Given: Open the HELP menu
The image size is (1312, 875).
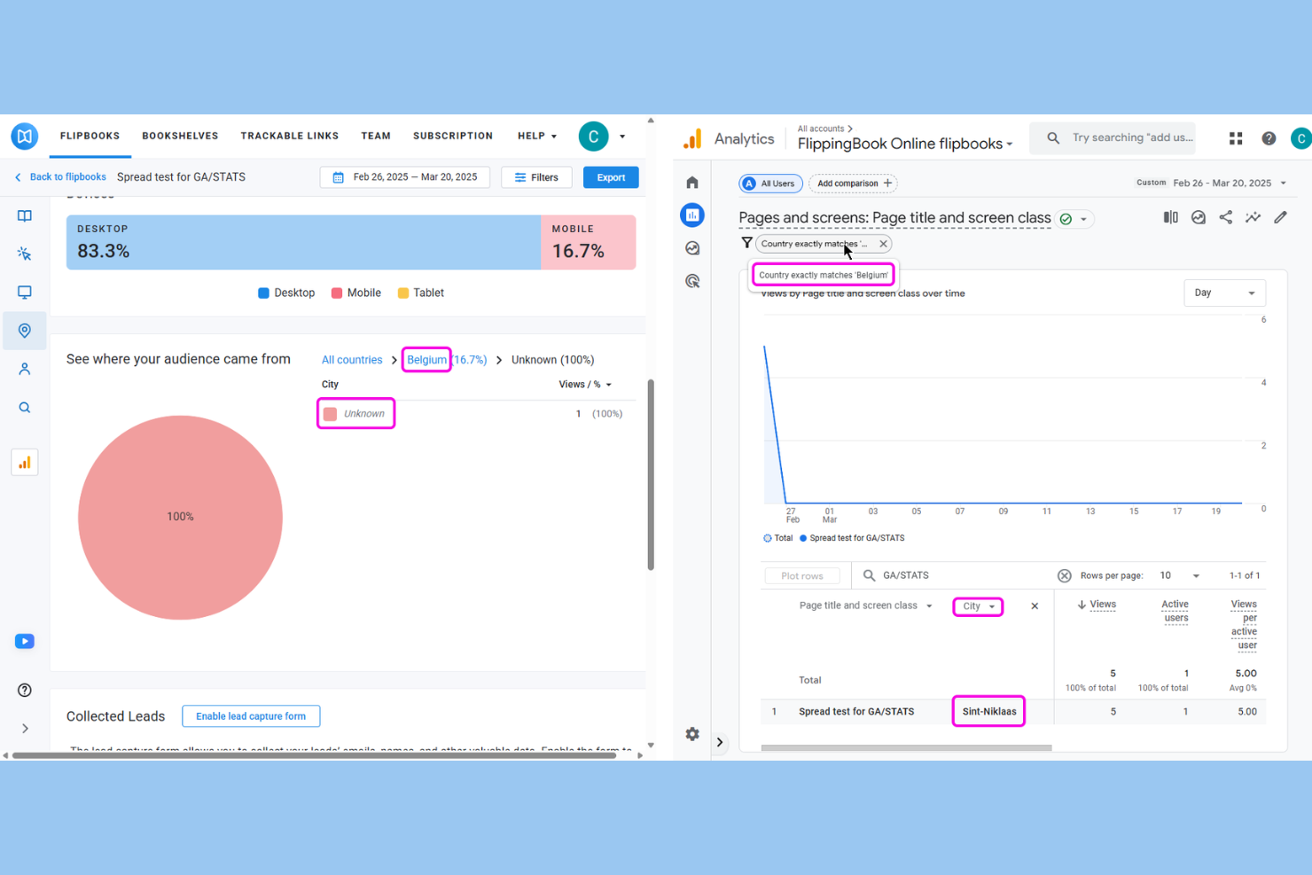Looking at the screenshot, I should (537, 136).
